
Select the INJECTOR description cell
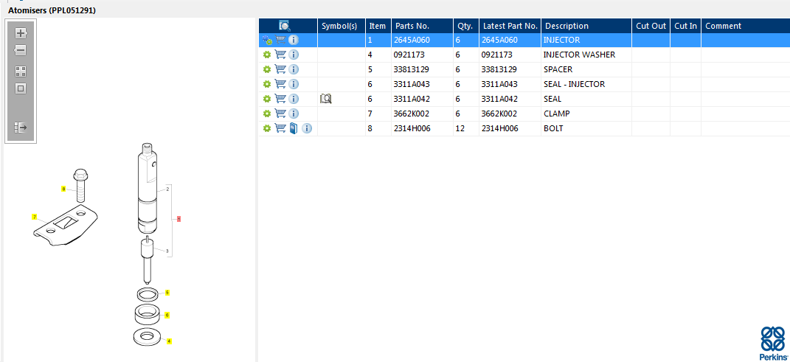click(x=586, y=40)
